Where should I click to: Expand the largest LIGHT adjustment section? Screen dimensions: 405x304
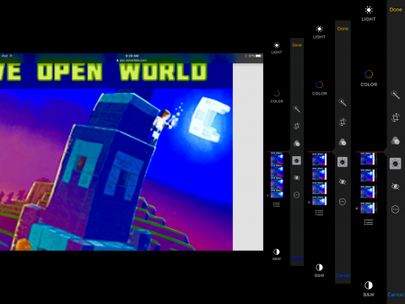coord(369,14)
